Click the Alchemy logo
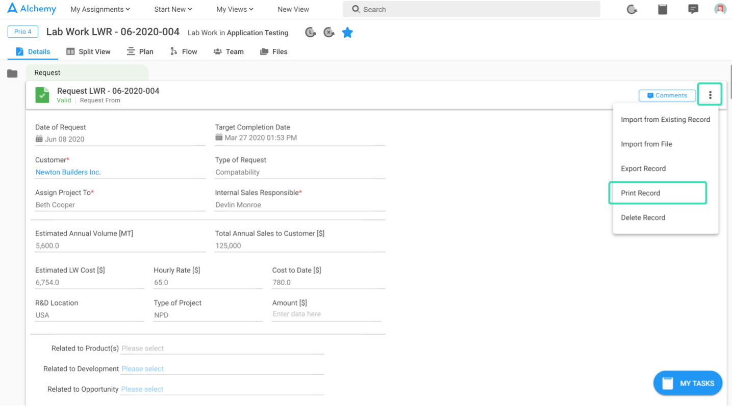Image resolution: width=732 pixels, height=406 pixels. (x=32, y=9)
